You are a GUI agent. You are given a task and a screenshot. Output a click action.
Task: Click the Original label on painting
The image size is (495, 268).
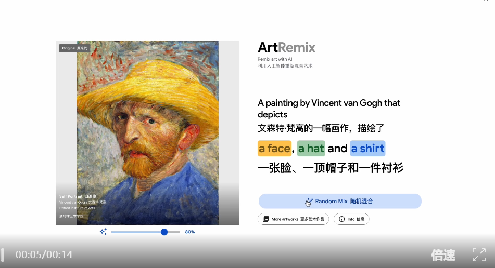(74, 48)
